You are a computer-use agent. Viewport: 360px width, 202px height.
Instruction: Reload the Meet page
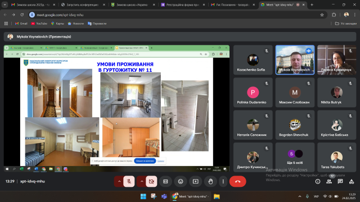(22, 15)
